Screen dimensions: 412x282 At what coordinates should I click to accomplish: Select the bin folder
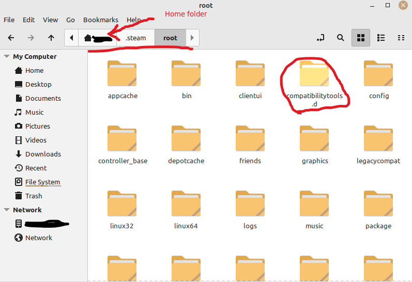[x=186, y=80]
